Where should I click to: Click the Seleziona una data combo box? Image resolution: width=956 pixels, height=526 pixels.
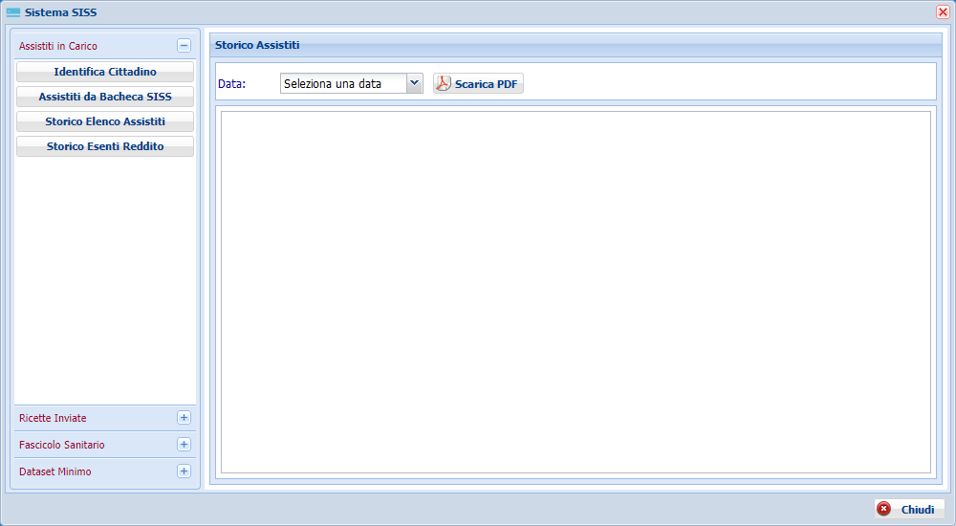click(351, 83)
